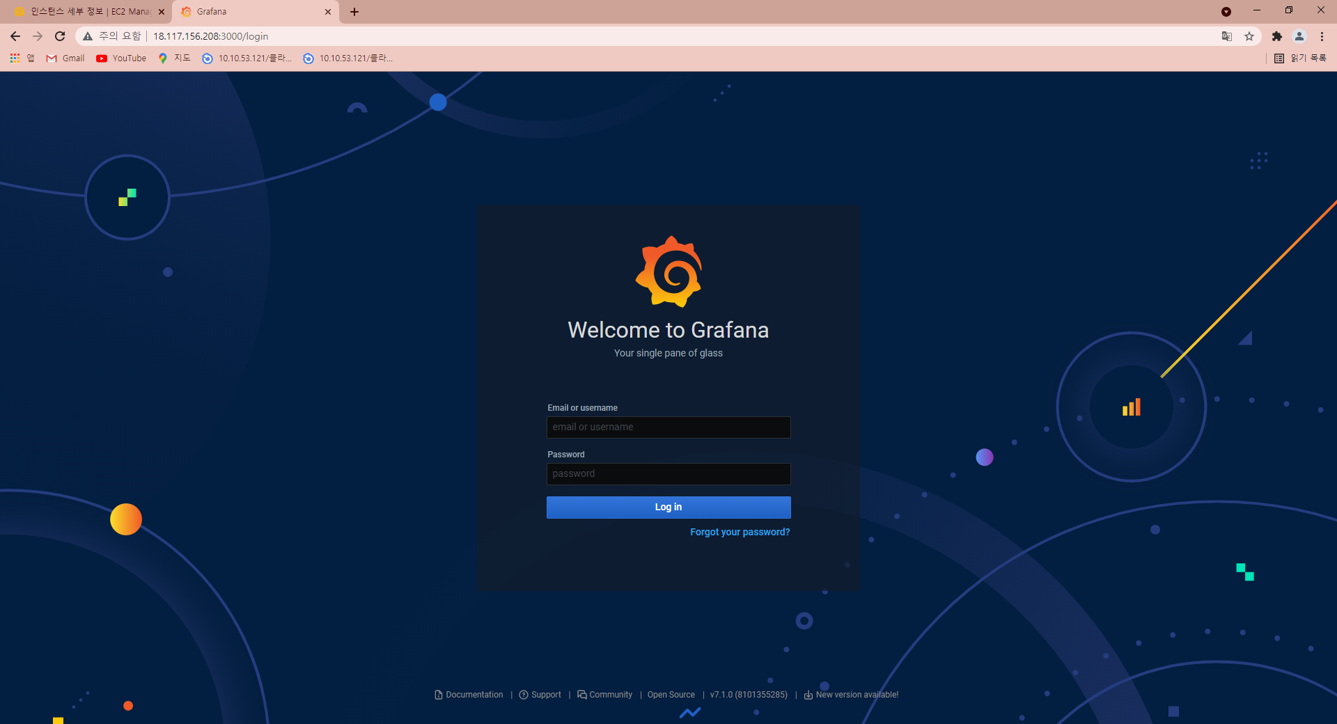Screen dimensions: 1337x724
Task: Open the Open Source footer link
Action: [x=671, y=695]
